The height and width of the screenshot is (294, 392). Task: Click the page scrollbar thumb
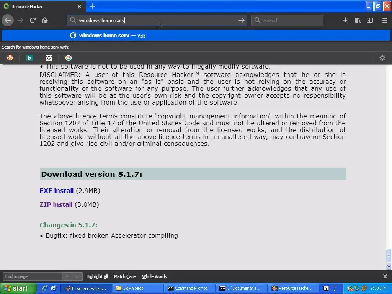[x=389, y=256]
